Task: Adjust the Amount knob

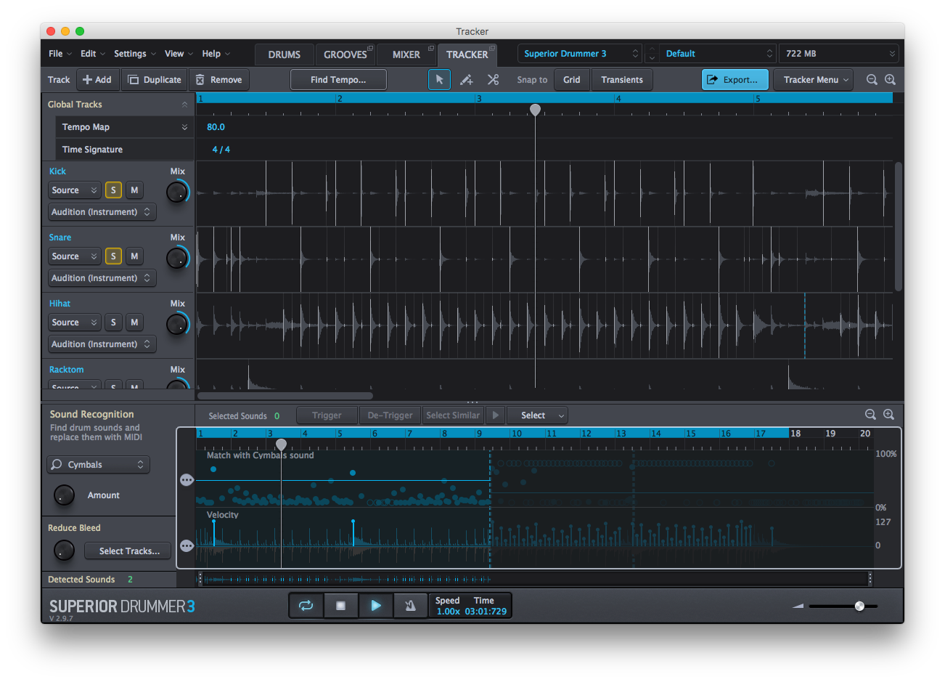Action: coord(65,495)
